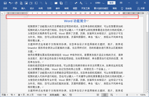Expand the Undo history dropdown arrow
The image size is (149, 97).
13,3
